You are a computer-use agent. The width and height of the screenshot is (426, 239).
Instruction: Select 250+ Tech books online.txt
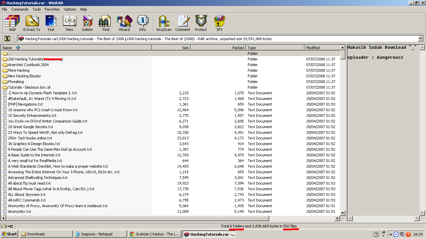(30, 138)
